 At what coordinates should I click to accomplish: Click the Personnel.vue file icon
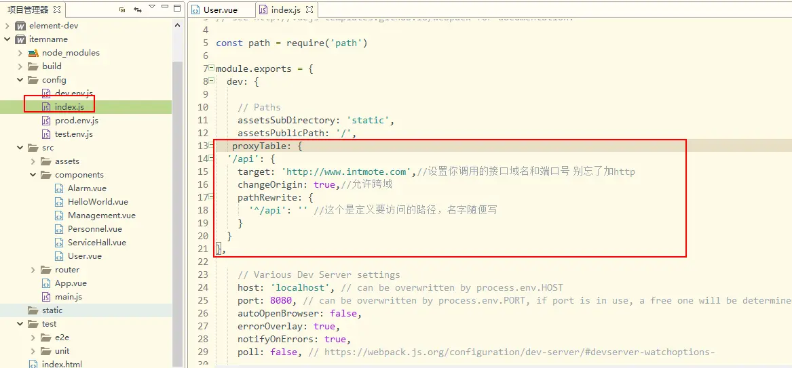coord(59,229)
